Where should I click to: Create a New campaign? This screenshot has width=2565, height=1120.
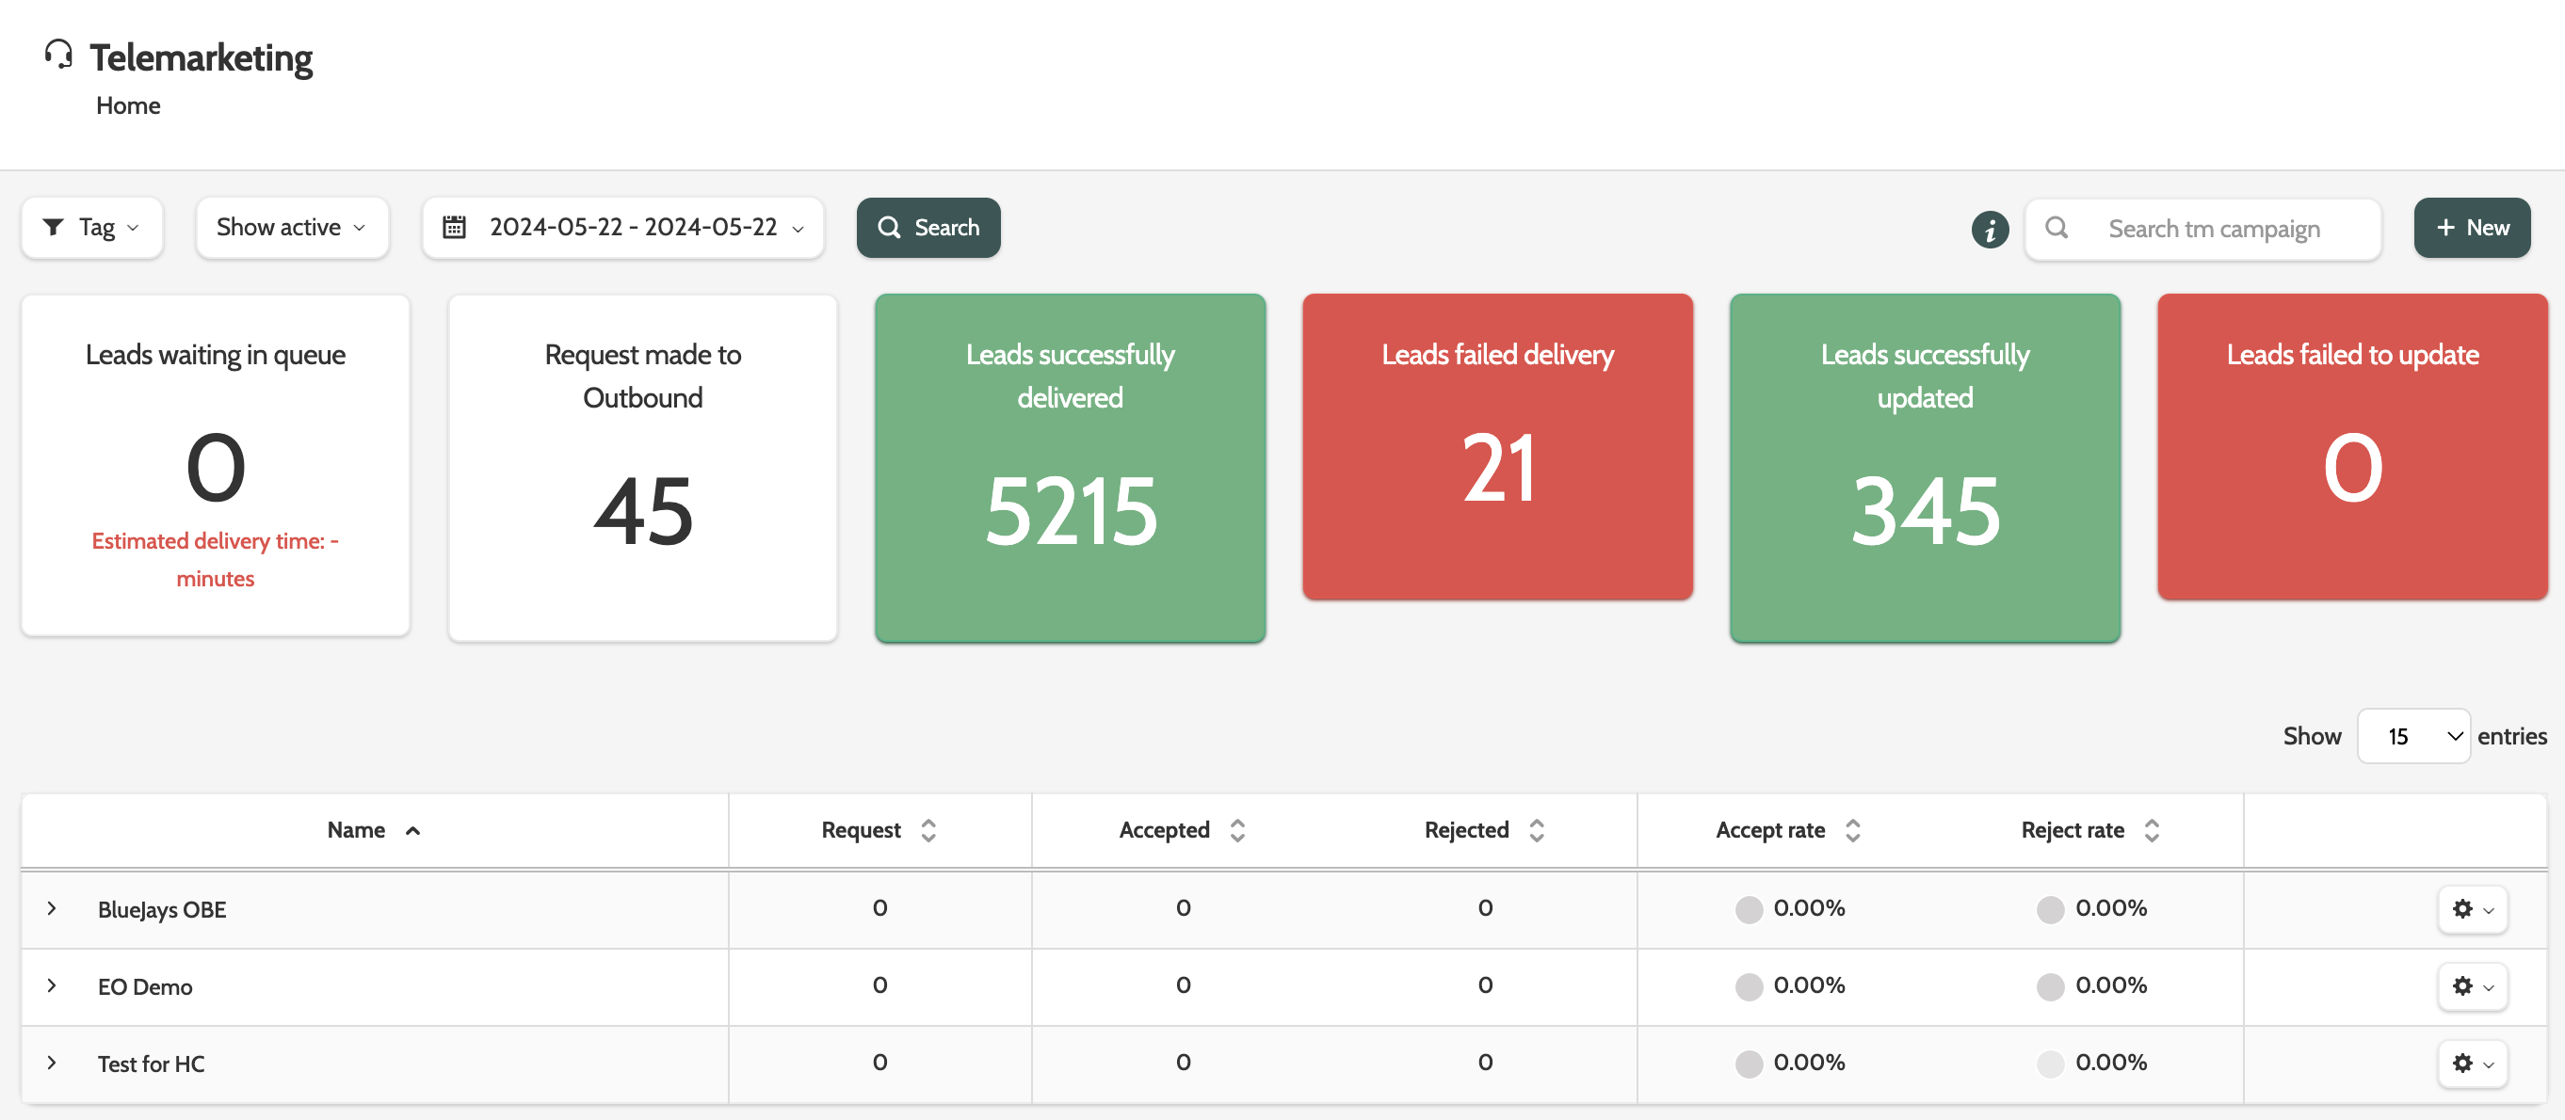tap(2471, 228)
